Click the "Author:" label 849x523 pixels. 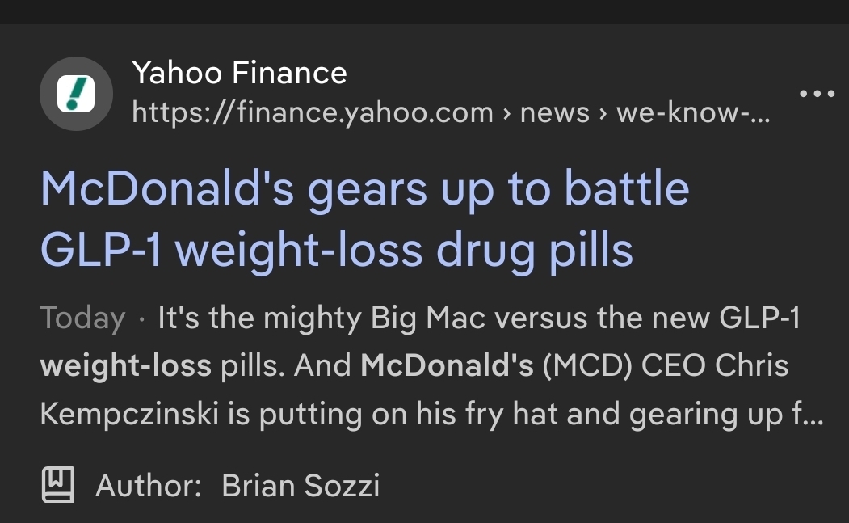[x=149, y=486]
